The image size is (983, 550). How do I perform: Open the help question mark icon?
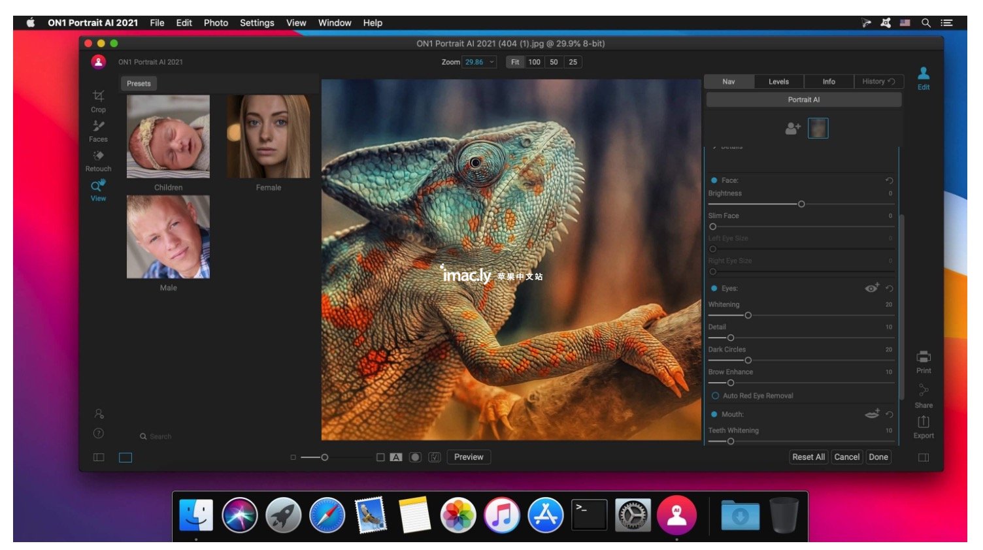pyautogui.click(x=99, y=433)
